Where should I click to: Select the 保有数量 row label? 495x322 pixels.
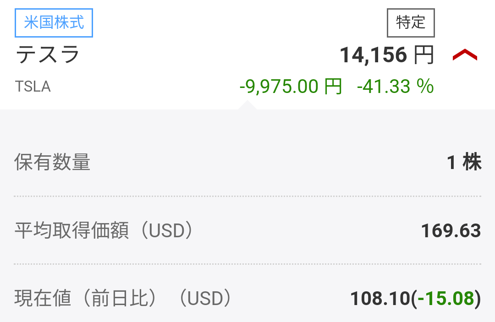pyautogui.click(x=52, y=163)
